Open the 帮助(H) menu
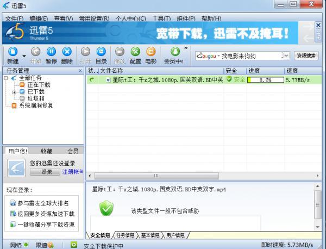326x249 pixels. click(211, 18)
